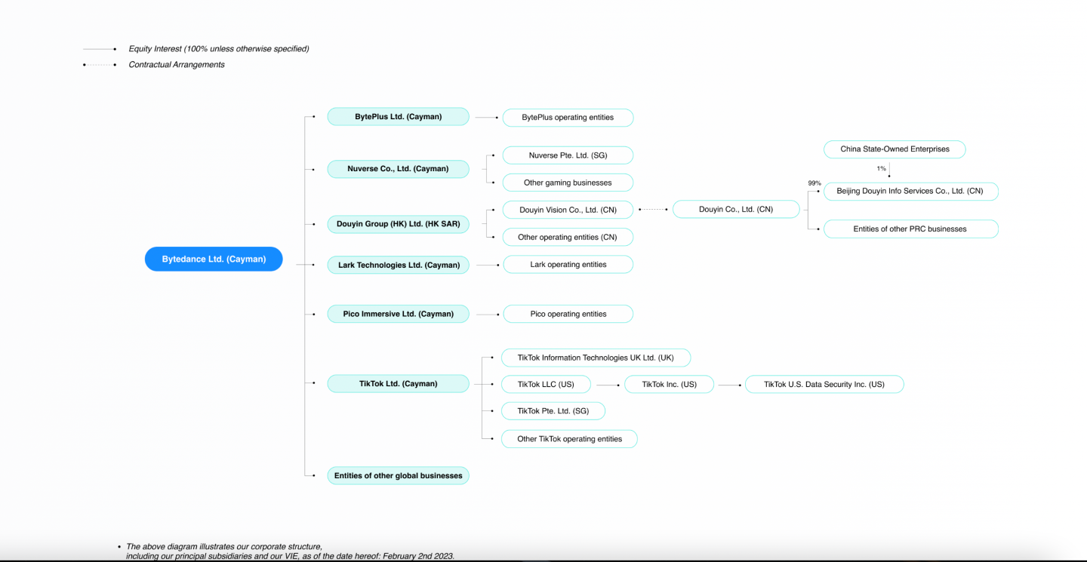Select the Pico Immersive Ltd. (Cayman) node
This screenshot has width=1087, height=562.
[x=398, y=314]
